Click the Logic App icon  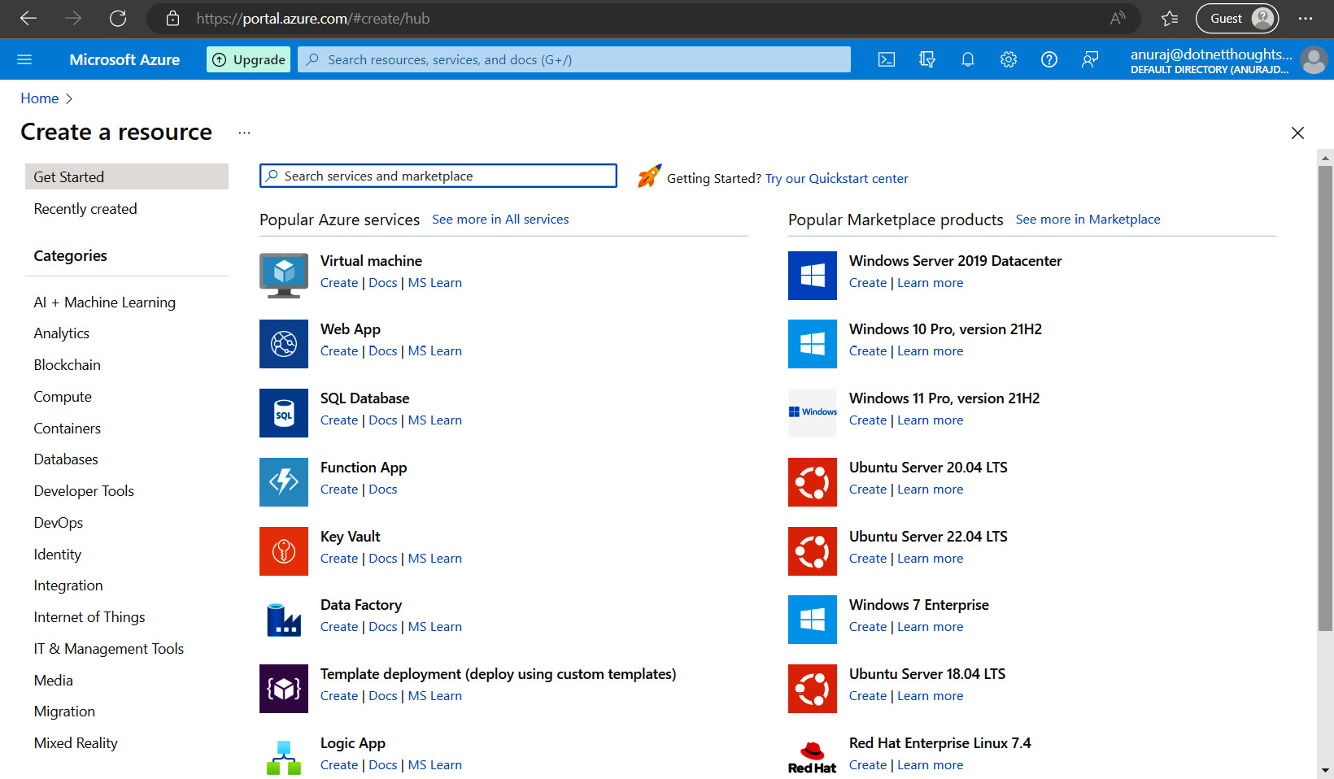pos(284,757)
